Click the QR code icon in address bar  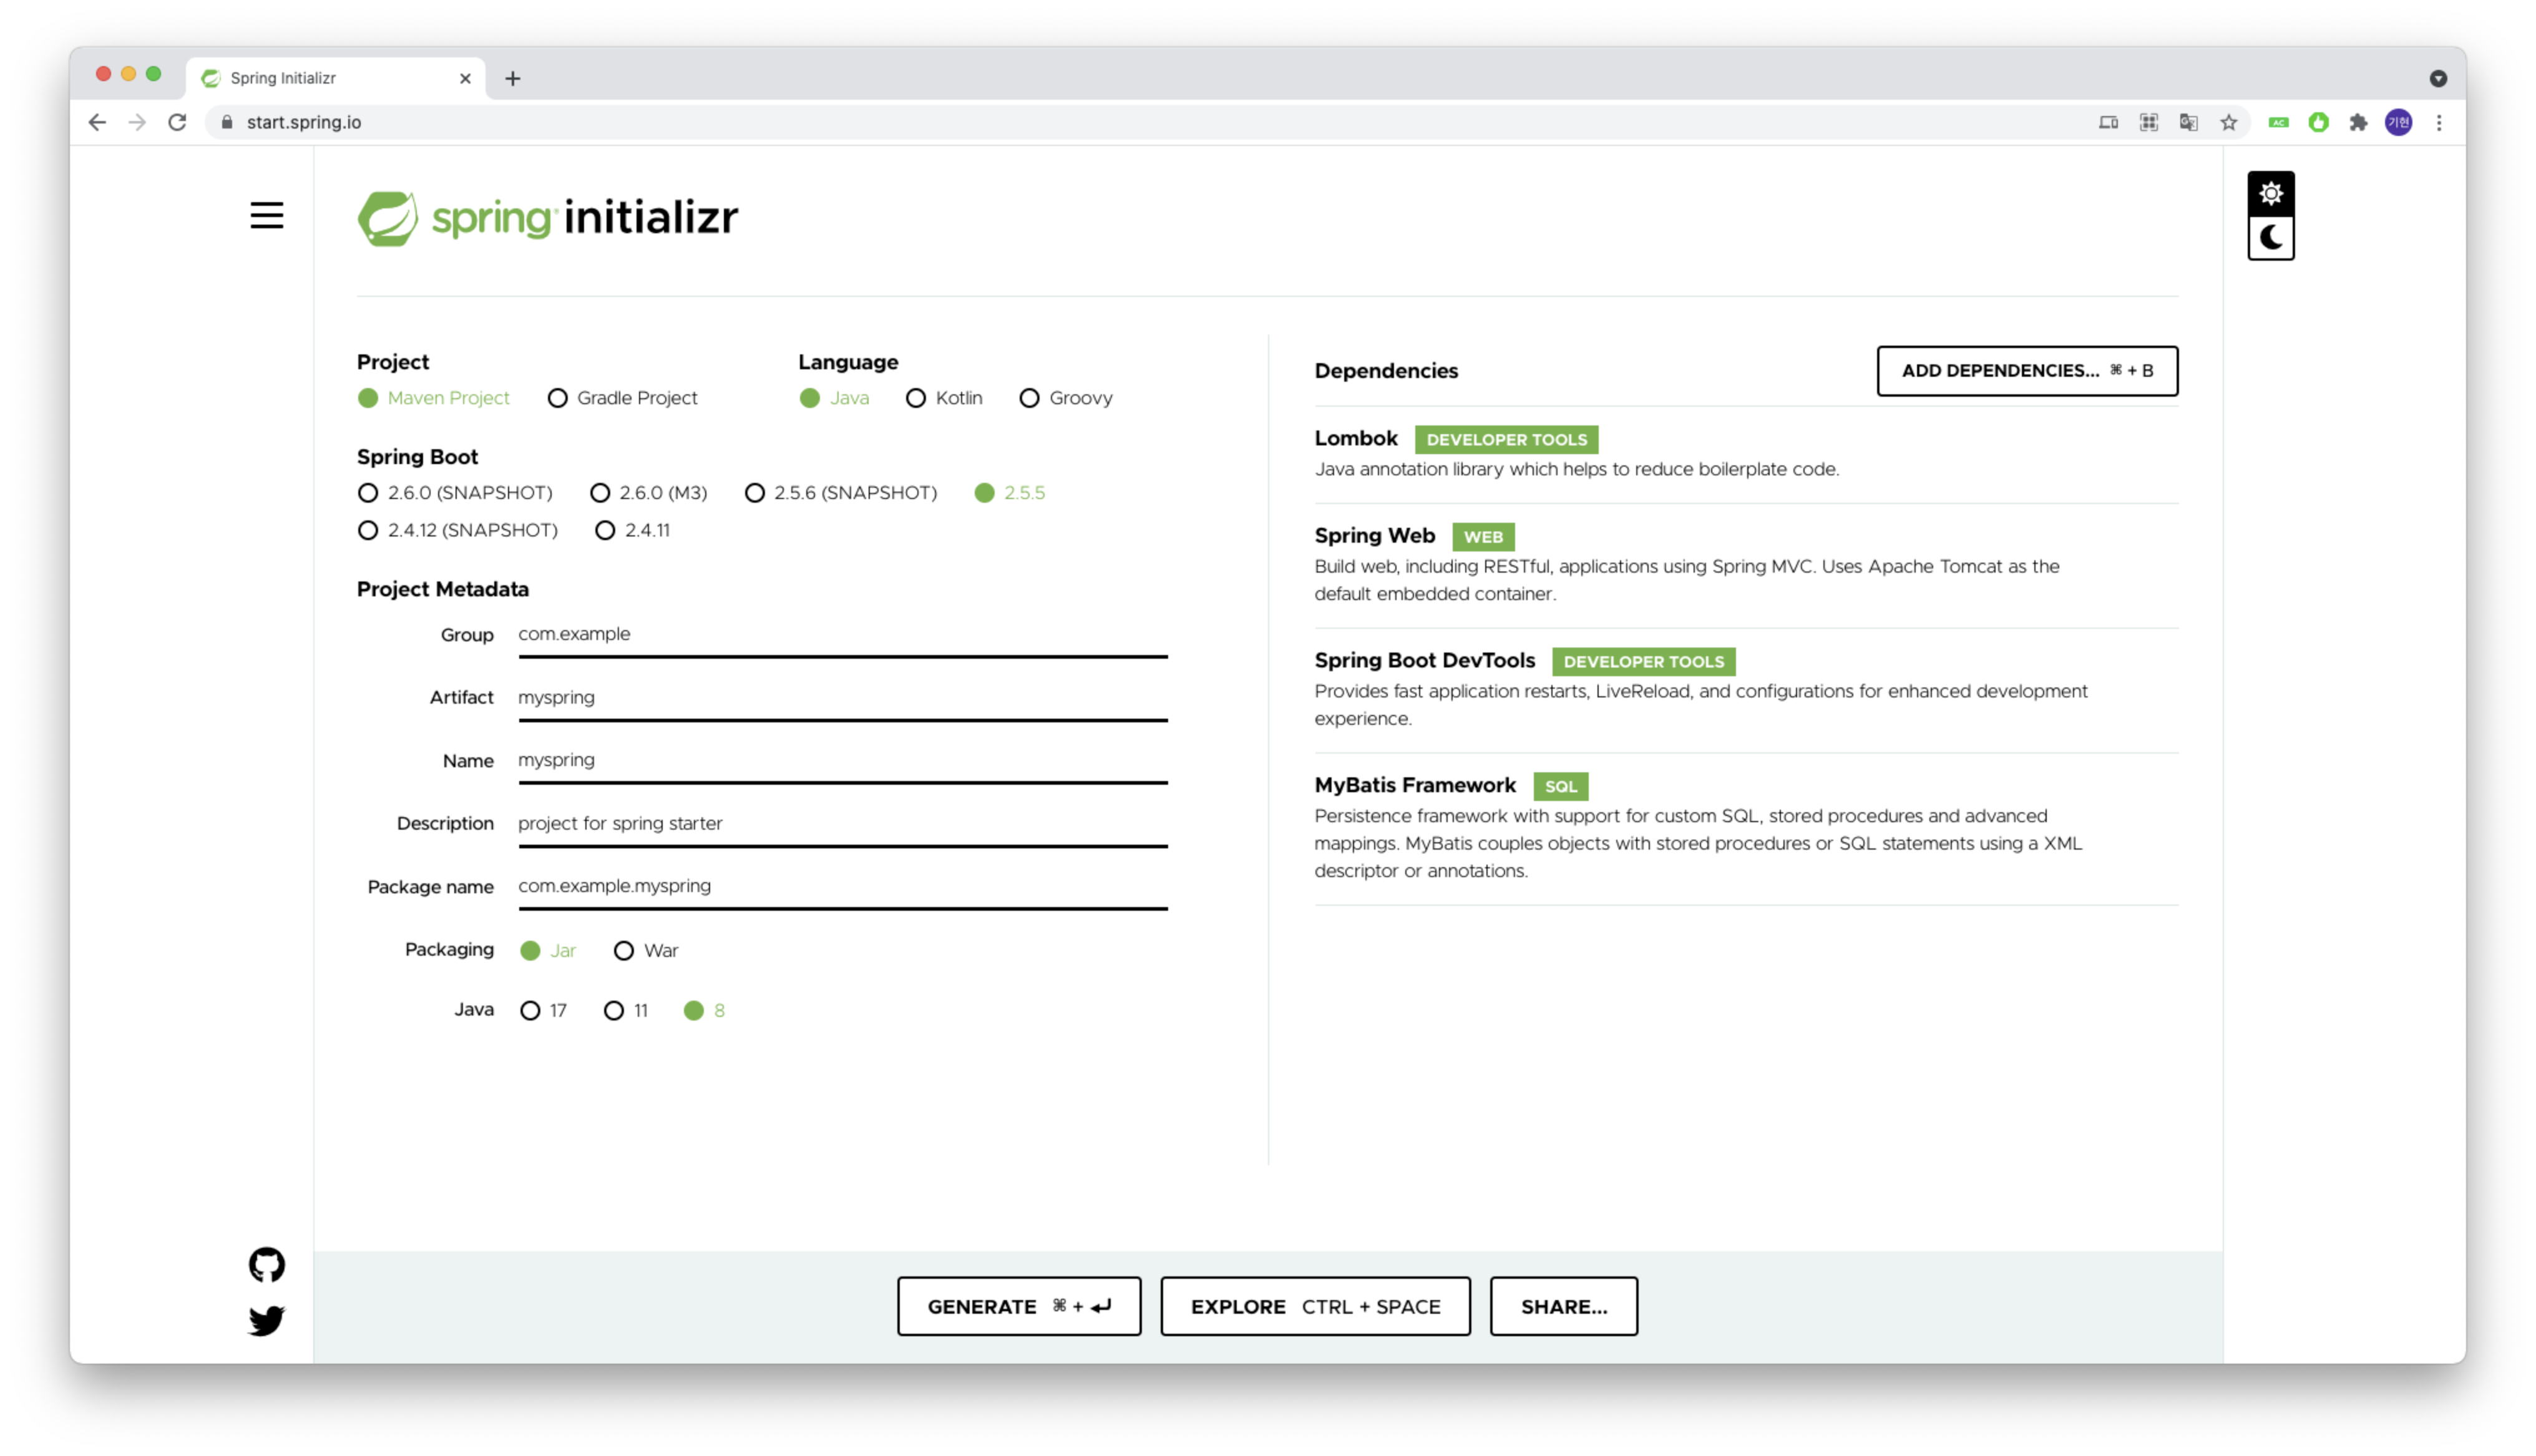point(2148,122)
